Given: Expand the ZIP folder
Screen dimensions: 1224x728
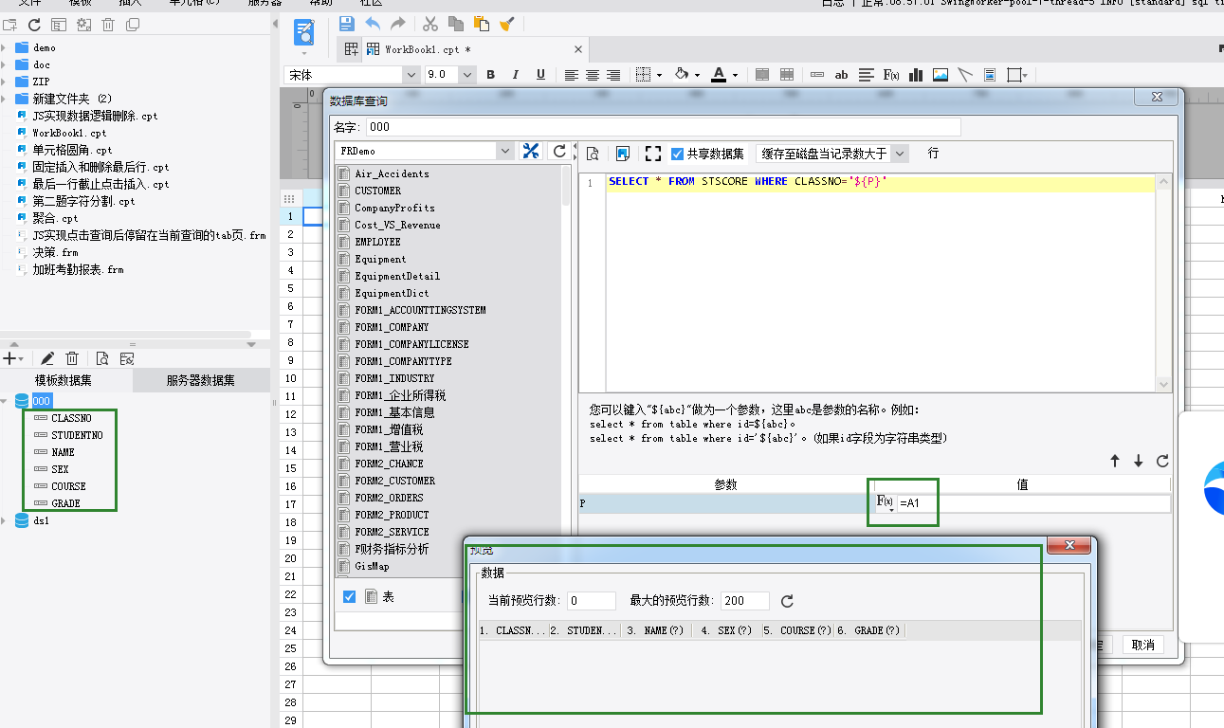Looking at the screenshot, I should coord(4,82).
